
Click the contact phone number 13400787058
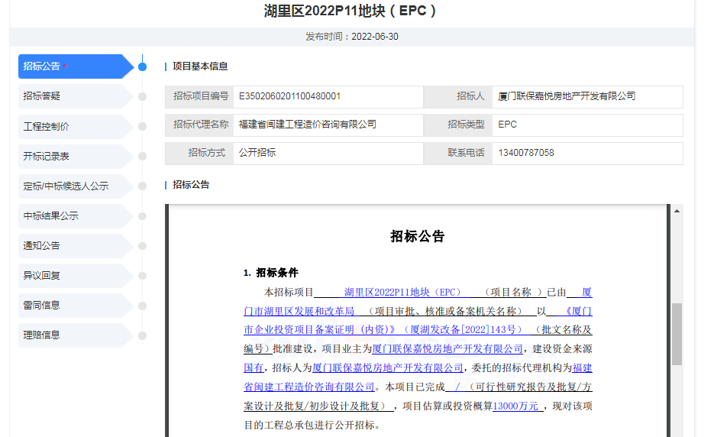(x=526, y=153)
